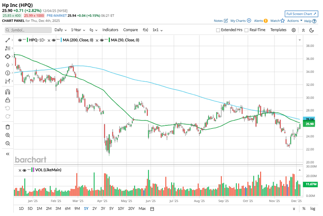Open the Actions dropdown menu
The height and width of the screenshot is (216, 323).
coord(295,21)
